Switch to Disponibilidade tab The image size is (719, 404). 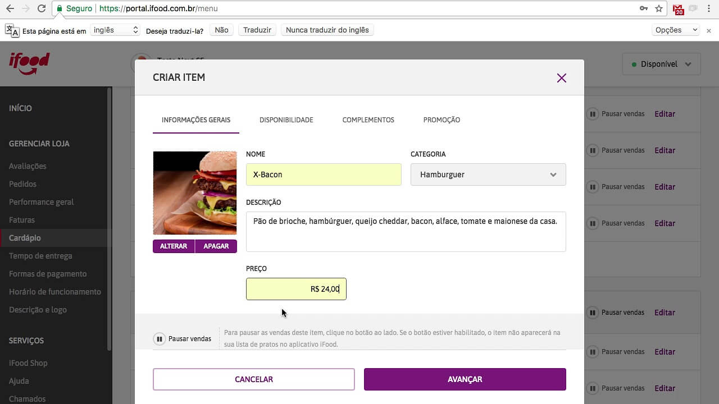click(x=286, y=120)
